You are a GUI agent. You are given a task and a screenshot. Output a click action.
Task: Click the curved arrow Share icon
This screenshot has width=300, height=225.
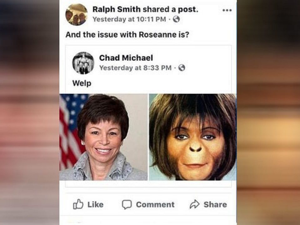click(195, 204)
